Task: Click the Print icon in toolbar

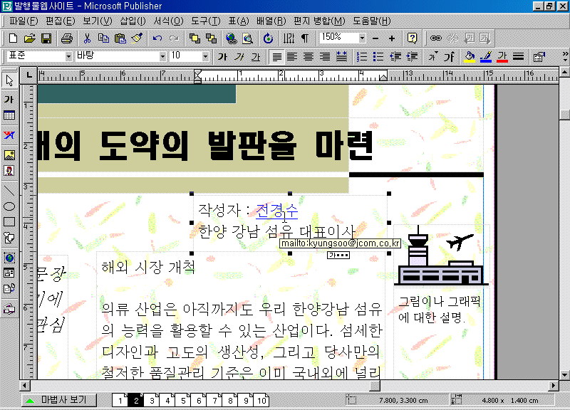Action: click(x=66, y=38)
